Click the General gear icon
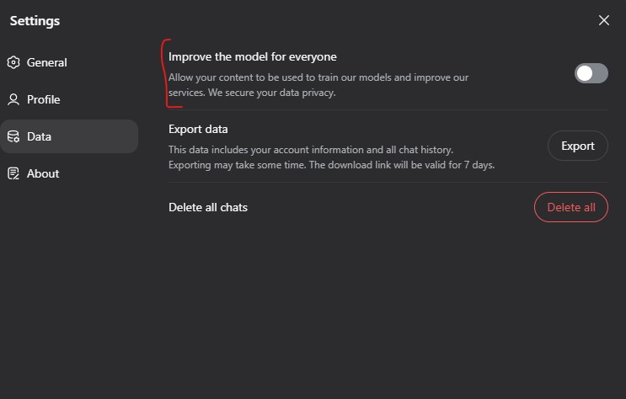This screenshot has height=399, width=626. [x=13, y=62]
